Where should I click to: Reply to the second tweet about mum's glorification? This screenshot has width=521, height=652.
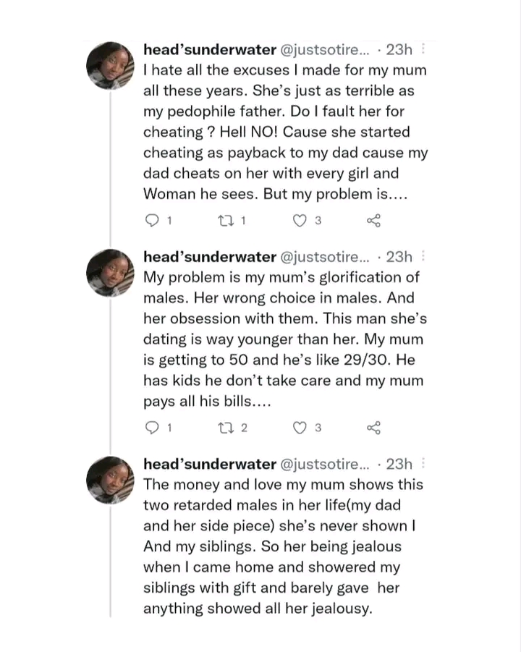[x=152, y=428]
